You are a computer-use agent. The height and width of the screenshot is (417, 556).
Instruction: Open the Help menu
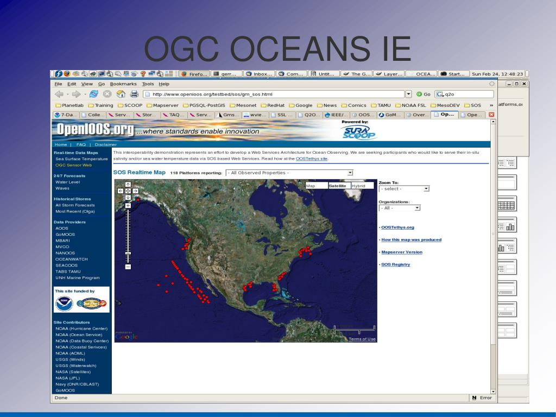164,84
